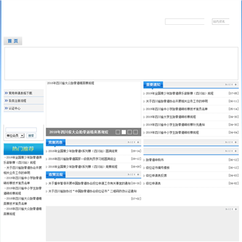The width and height of the screenshot is (242, 242).
Task: Focus the empty search input in header
Action: (x=185, y=22)
